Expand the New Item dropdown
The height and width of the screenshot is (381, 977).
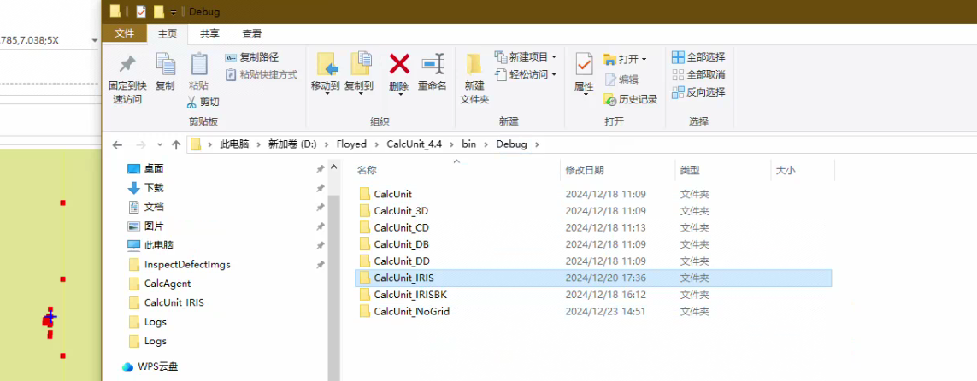[554, 57]
